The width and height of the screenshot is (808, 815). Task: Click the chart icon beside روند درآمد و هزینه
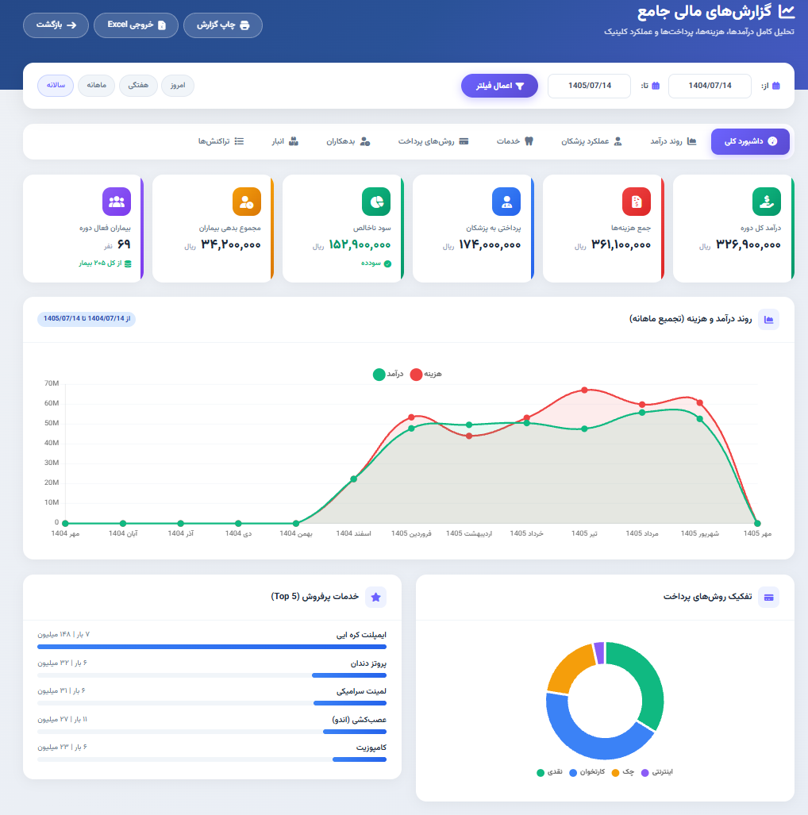(768, 320)
